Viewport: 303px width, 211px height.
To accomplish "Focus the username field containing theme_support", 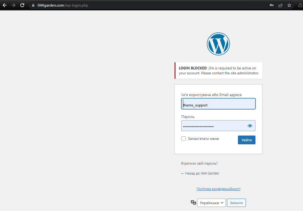I will (218, 104).
